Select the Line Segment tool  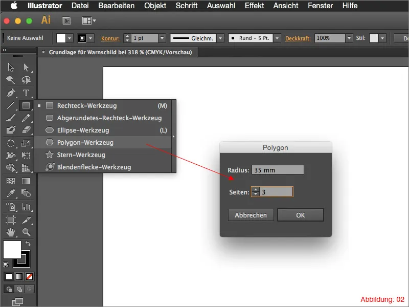tap(11, 105)
